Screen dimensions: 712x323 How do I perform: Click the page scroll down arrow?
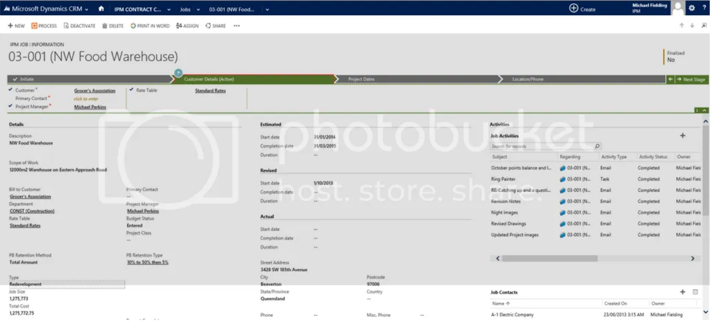pyautogui.click(x=706, y=311)
